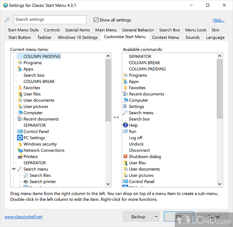The width and height of the screenshot is (233, 227).
Task: Select Search box in Current menu items
Action: pyautogui.click(x=34, y=75)
